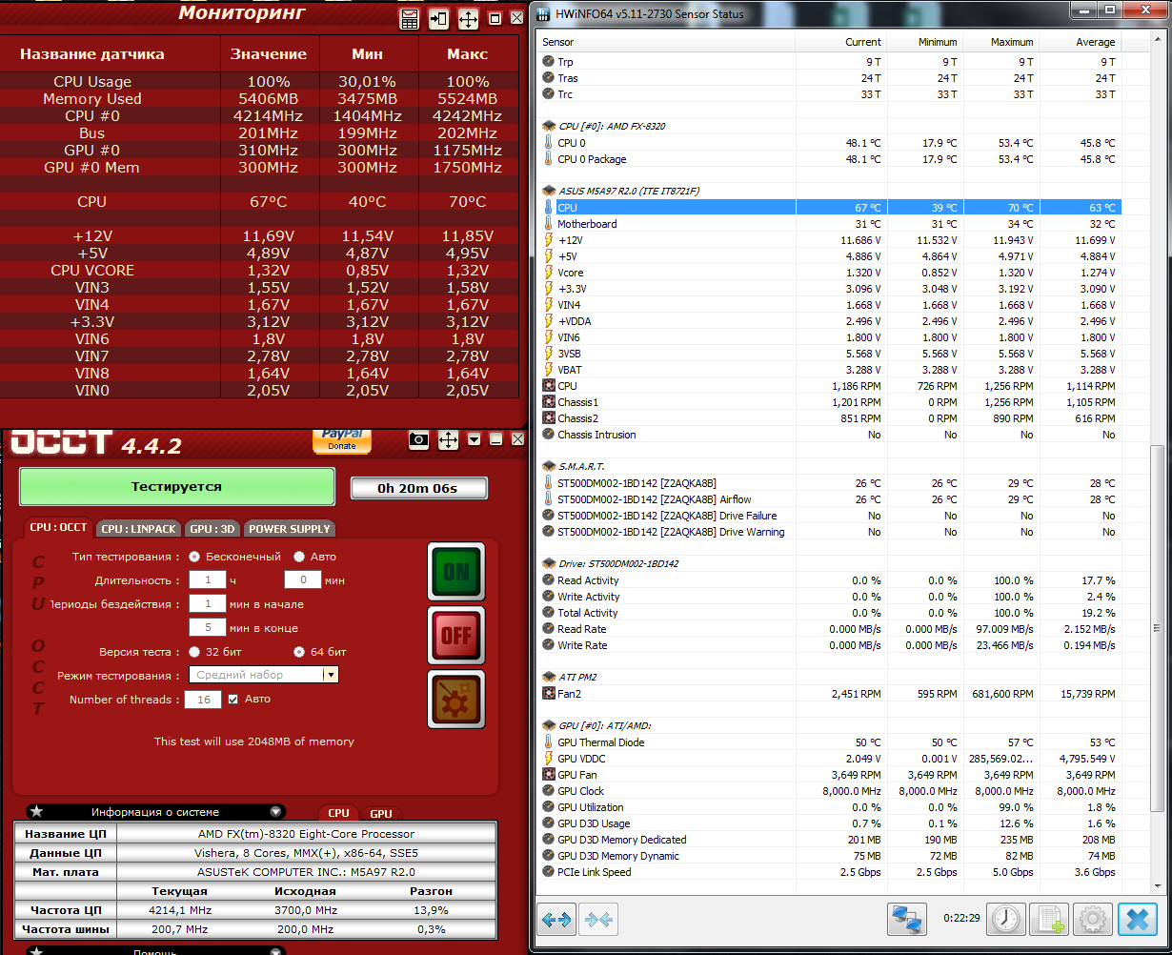Switch to GPU : 3D tab
Screen dimensions: 1172x955
(x=212, y=529)
